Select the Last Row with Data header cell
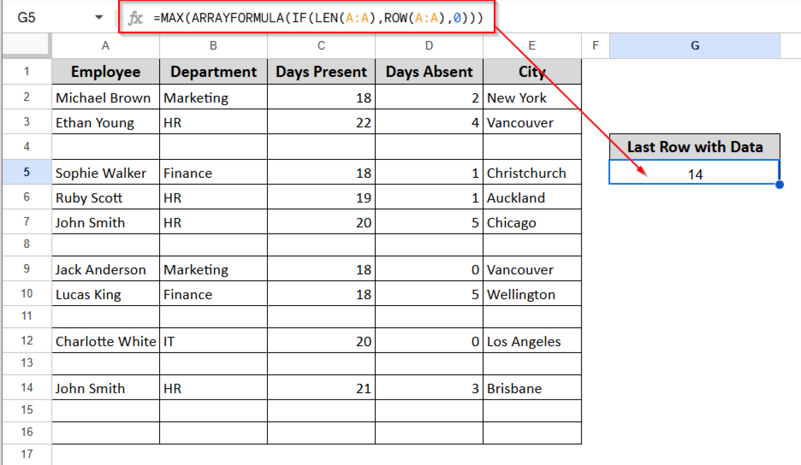Image resolution: width=801 pixels, height=465 pixels. [x=695, y=147]
